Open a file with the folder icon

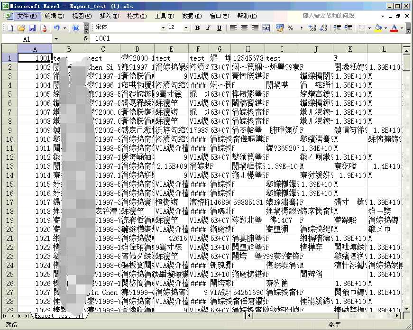coord(21,27)
